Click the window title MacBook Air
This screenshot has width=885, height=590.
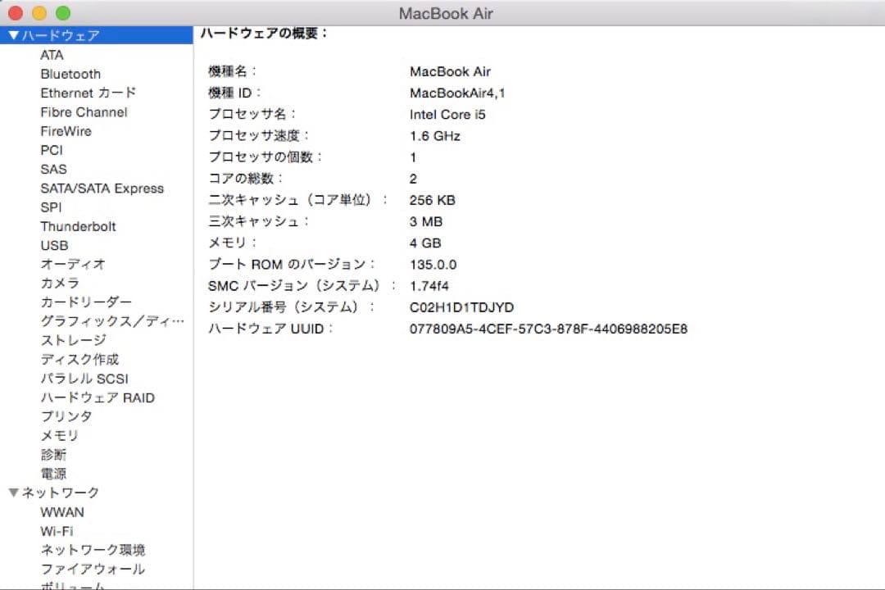click(x=446, y=14)
